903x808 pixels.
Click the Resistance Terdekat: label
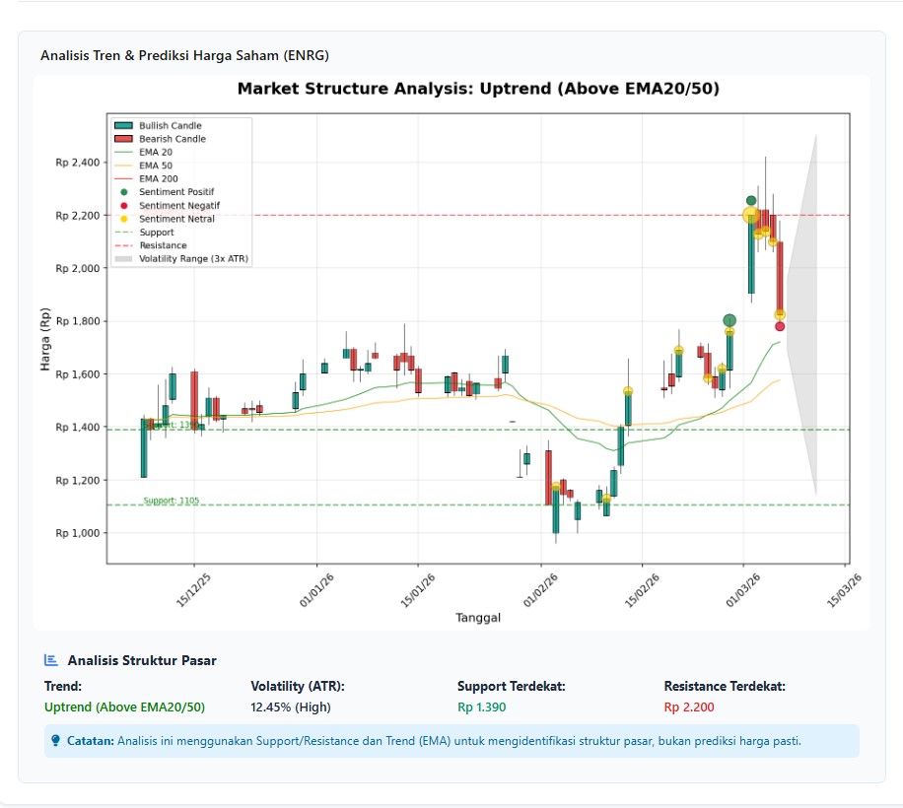click(x=725, y=687)
